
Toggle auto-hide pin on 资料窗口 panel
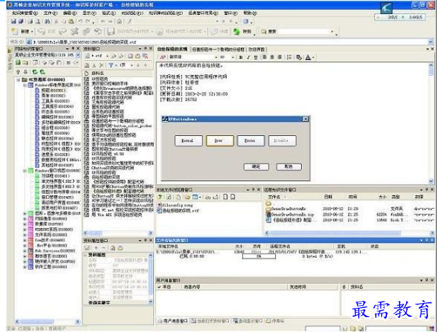(x=145, y=49)
